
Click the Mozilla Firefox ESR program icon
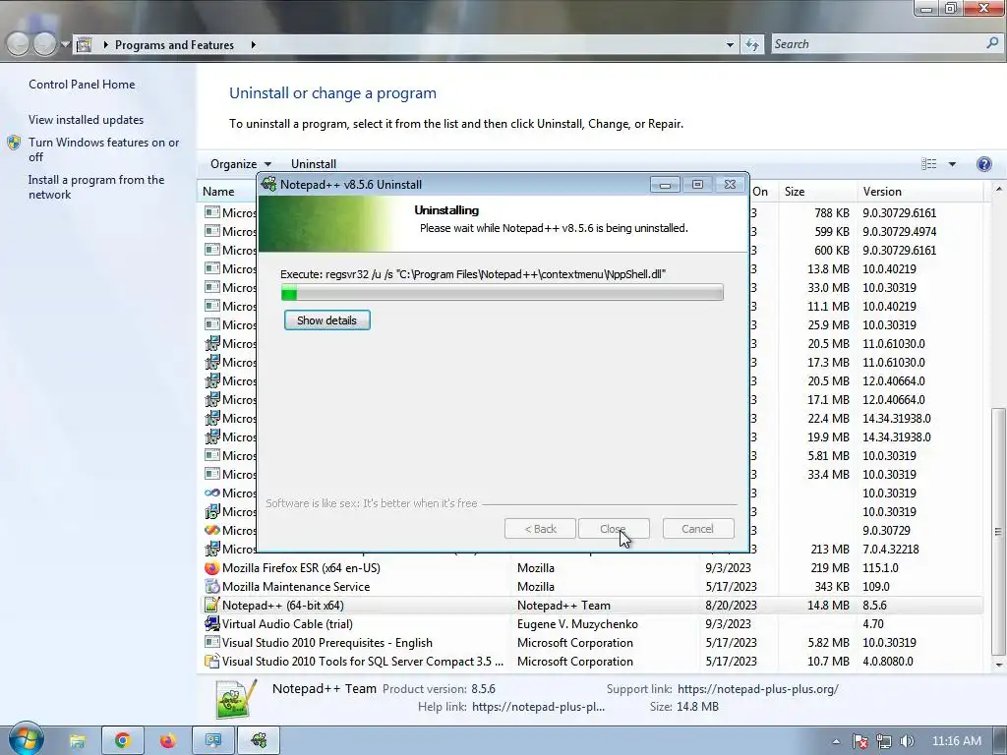(212, 568)
